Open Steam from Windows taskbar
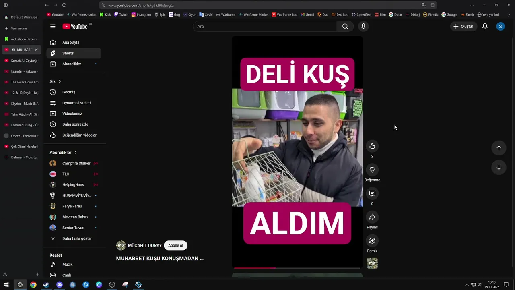The height and width of the screenshot is (290, 515). (46, 285)
